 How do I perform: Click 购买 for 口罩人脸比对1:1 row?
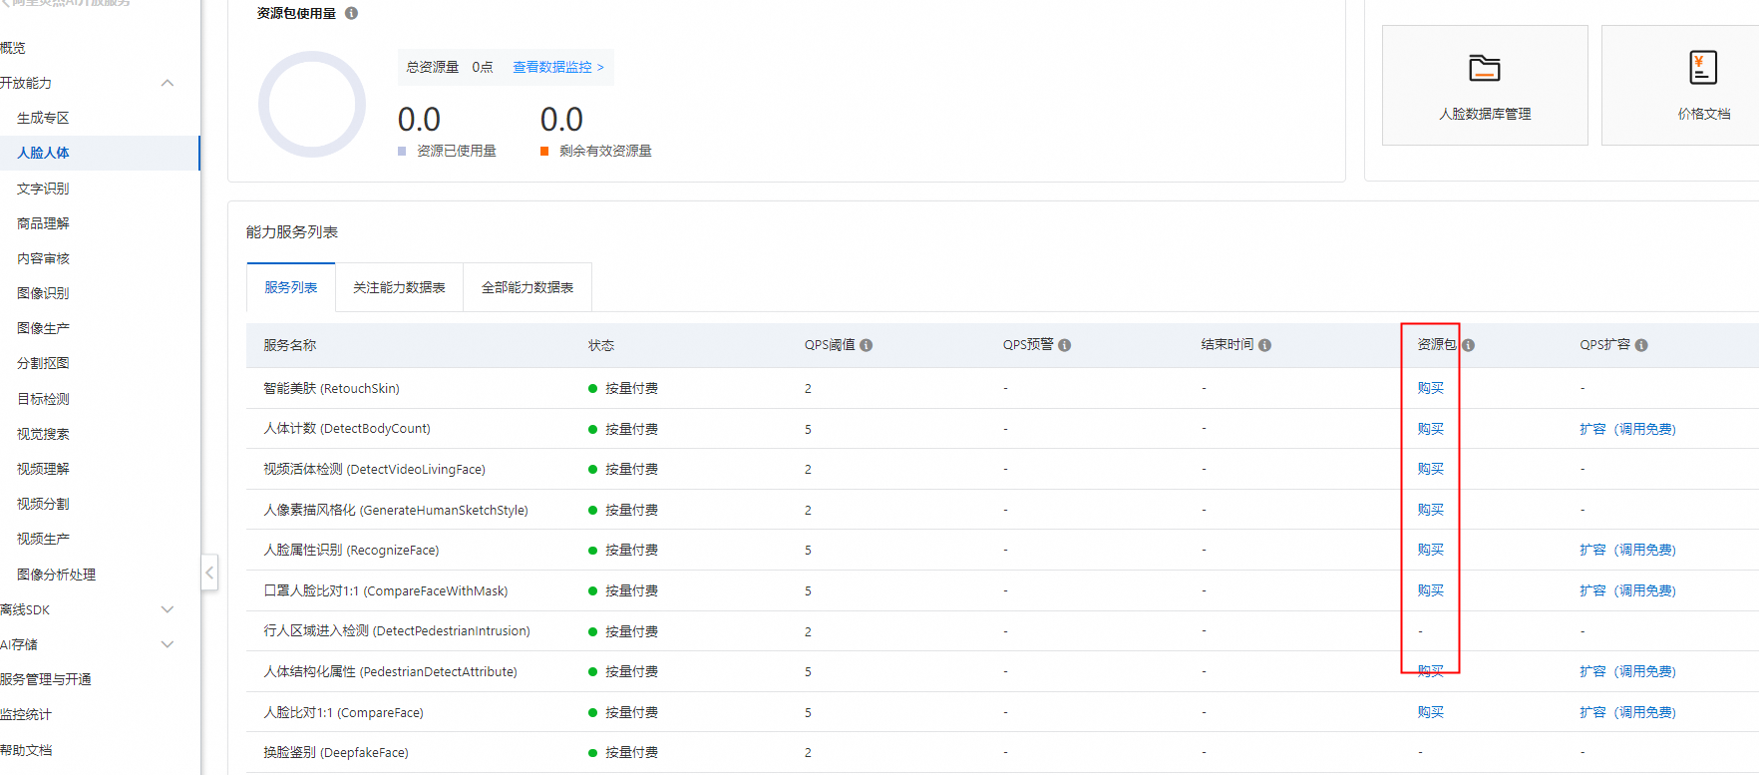coord(1431,590)
